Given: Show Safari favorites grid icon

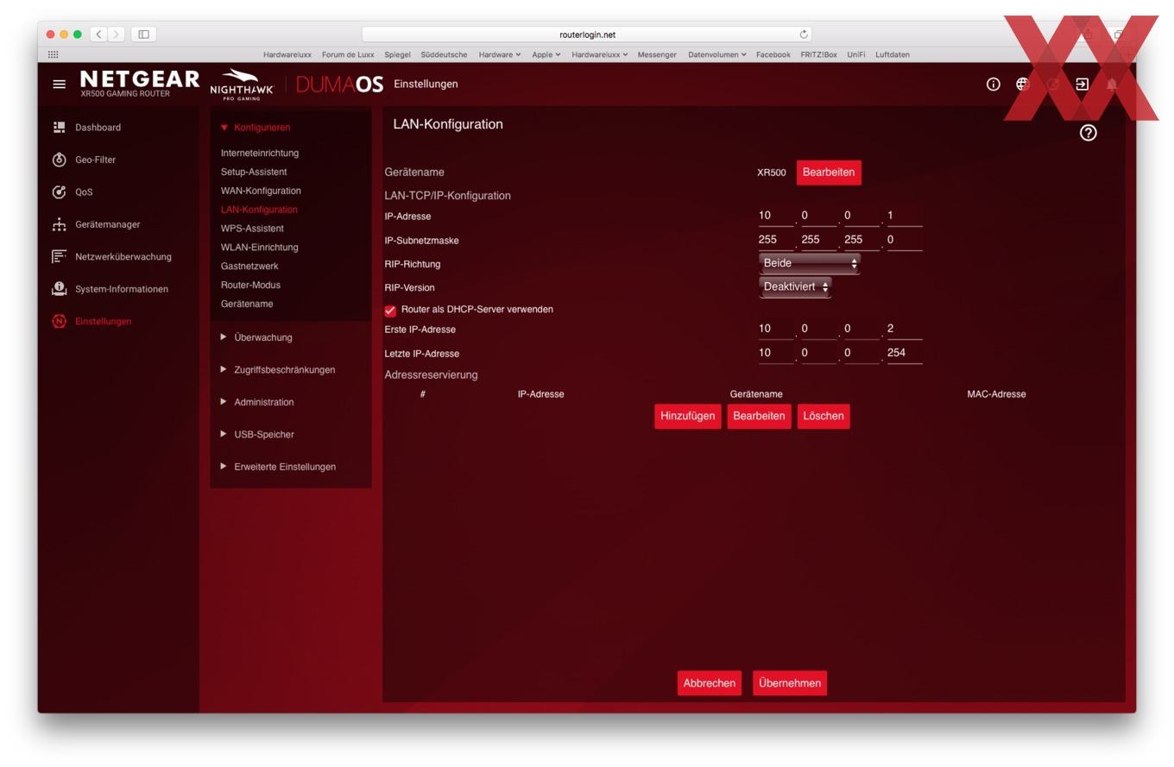Looking at the screenshot, I should [x=53, y=54].
